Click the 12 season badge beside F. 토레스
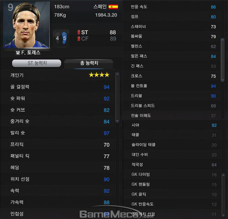 (18, 53)
